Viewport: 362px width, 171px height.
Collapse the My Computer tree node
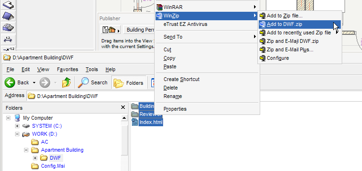click(x=8, y=118)
